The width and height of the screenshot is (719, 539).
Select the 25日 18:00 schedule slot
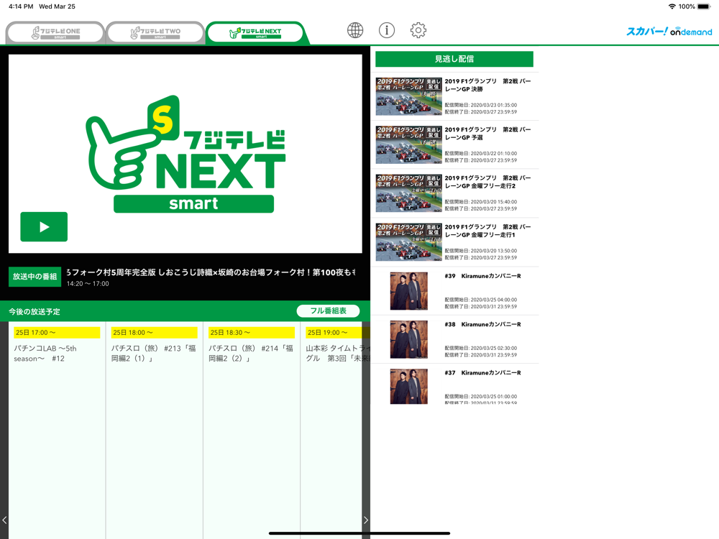(x=154, y=332)
